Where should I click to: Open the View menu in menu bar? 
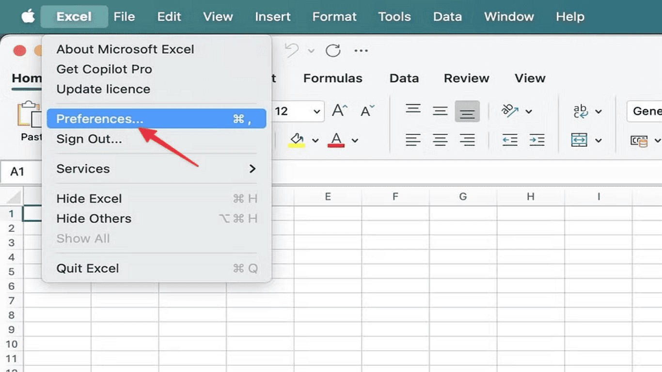[x=218, y=16]
